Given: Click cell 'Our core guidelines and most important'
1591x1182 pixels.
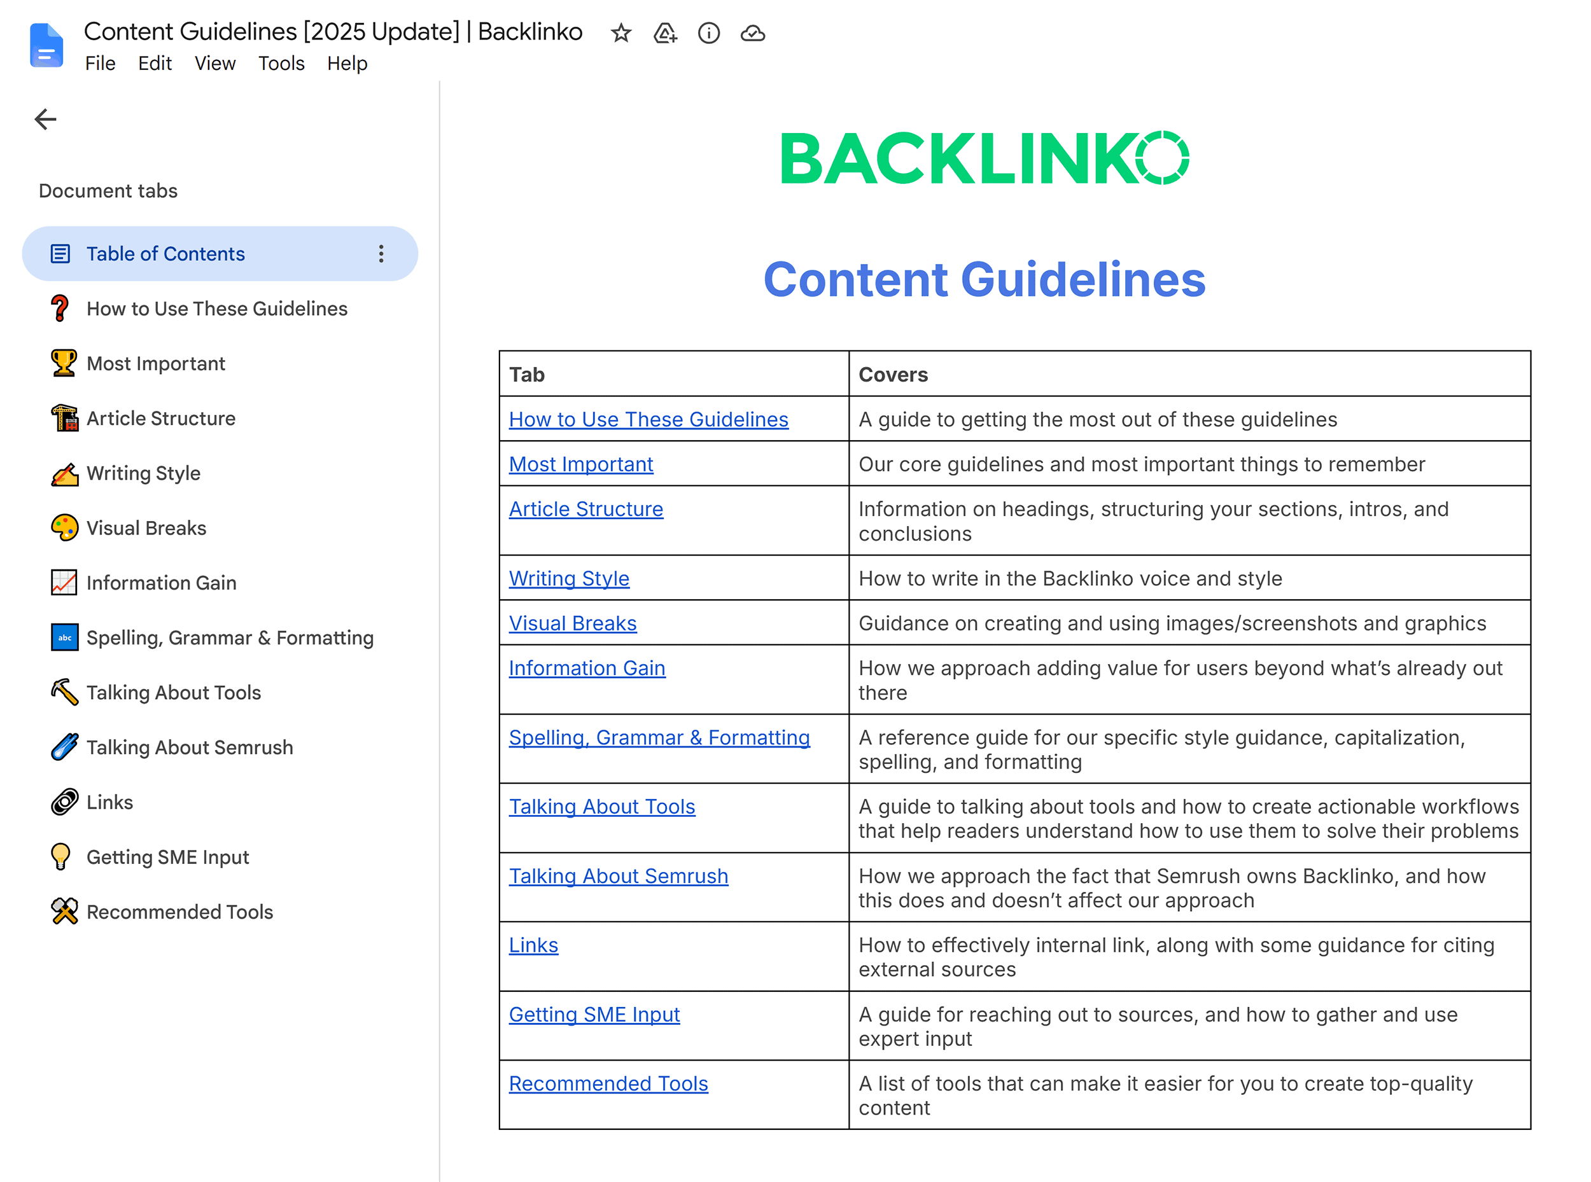Looking at the screenshot, I should click(1189, 464).
